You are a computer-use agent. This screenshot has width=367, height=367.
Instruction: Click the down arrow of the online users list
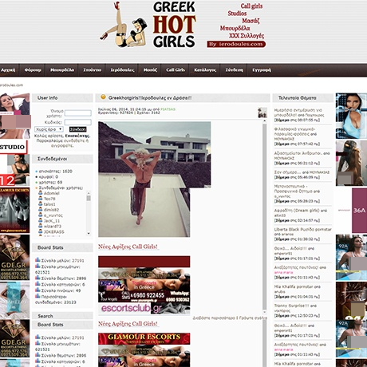89,234
